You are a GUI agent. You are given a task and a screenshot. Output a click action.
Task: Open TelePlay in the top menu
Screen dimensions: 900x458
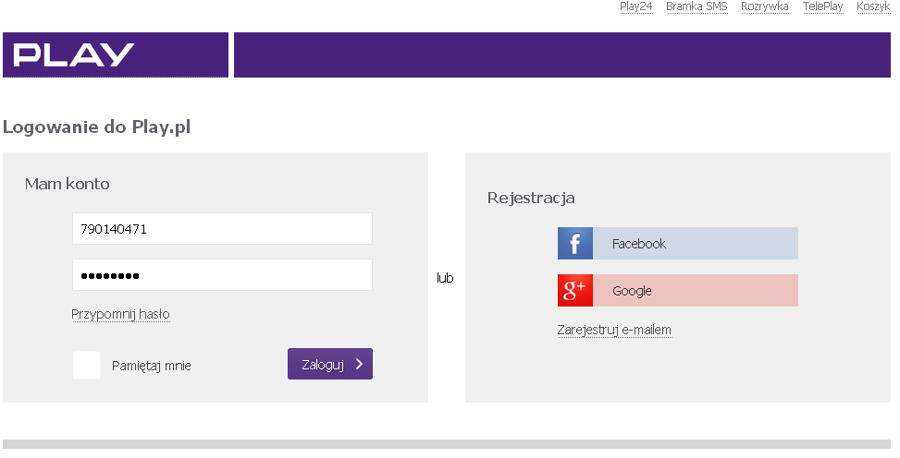pos(822,6)
